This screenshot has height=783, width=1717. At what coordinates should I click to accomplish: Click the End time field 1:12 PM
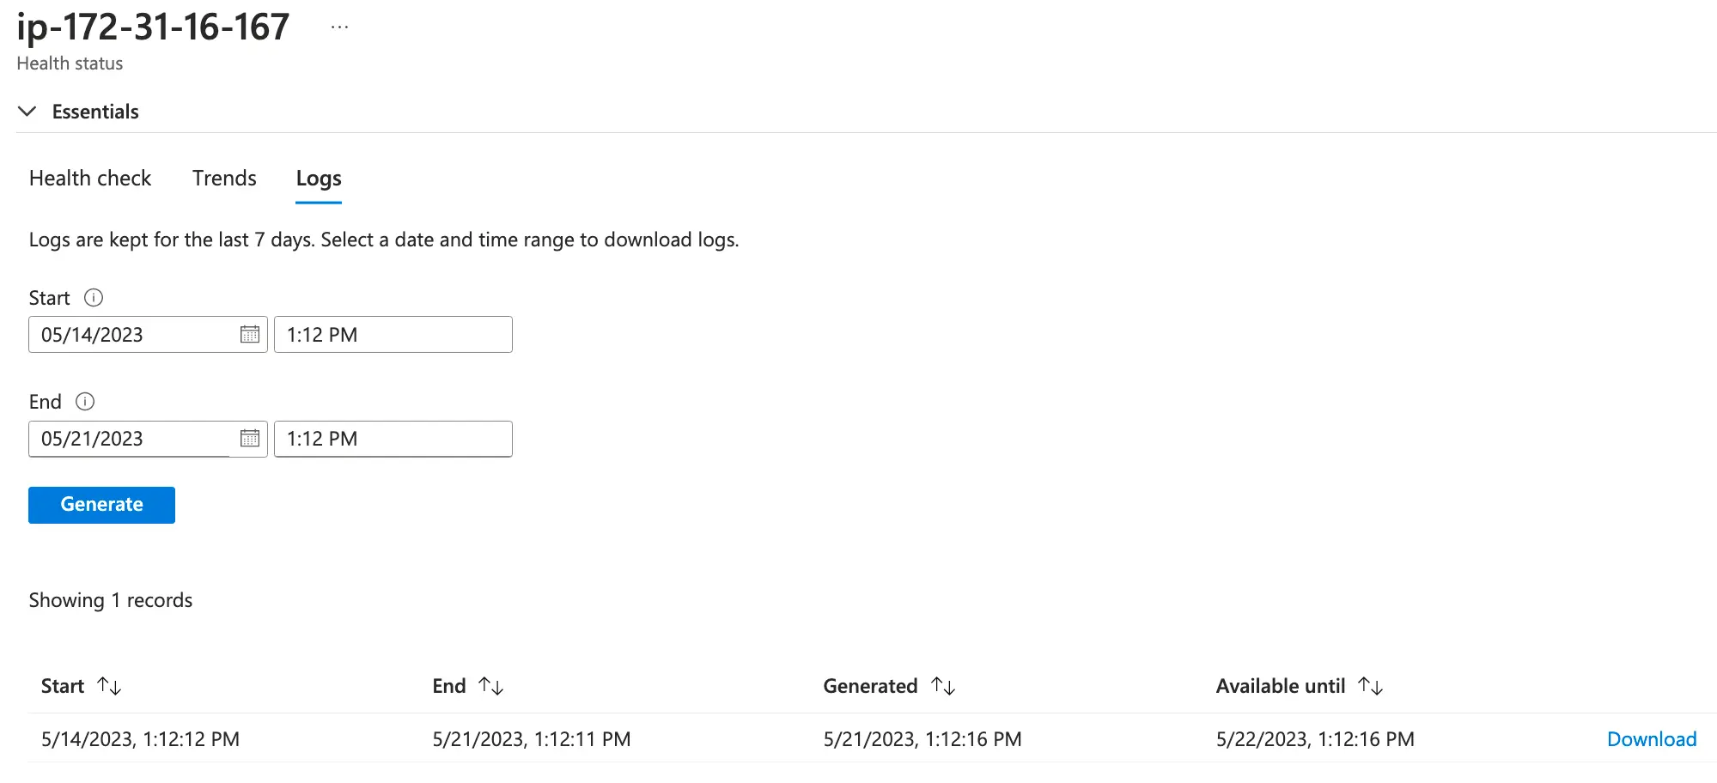(393, 439)
